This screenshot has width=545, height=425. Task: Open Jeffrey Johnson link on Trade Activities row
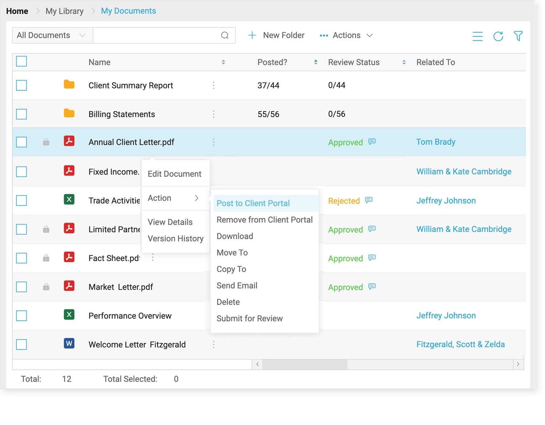[446, 201]
